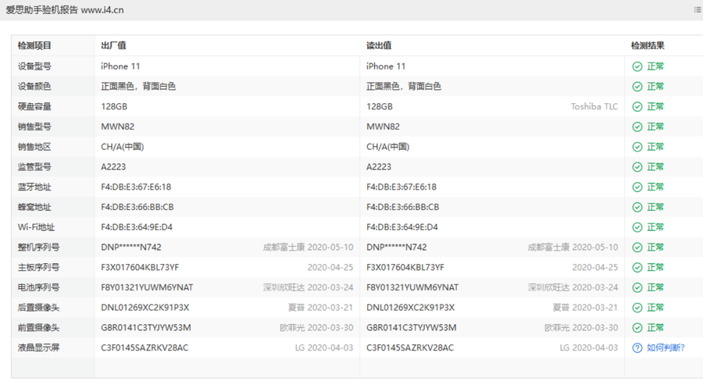Viewport: 703px width, 381px height.
Task: Click the Toshiba TLC note
Action: tap(594, 107)
